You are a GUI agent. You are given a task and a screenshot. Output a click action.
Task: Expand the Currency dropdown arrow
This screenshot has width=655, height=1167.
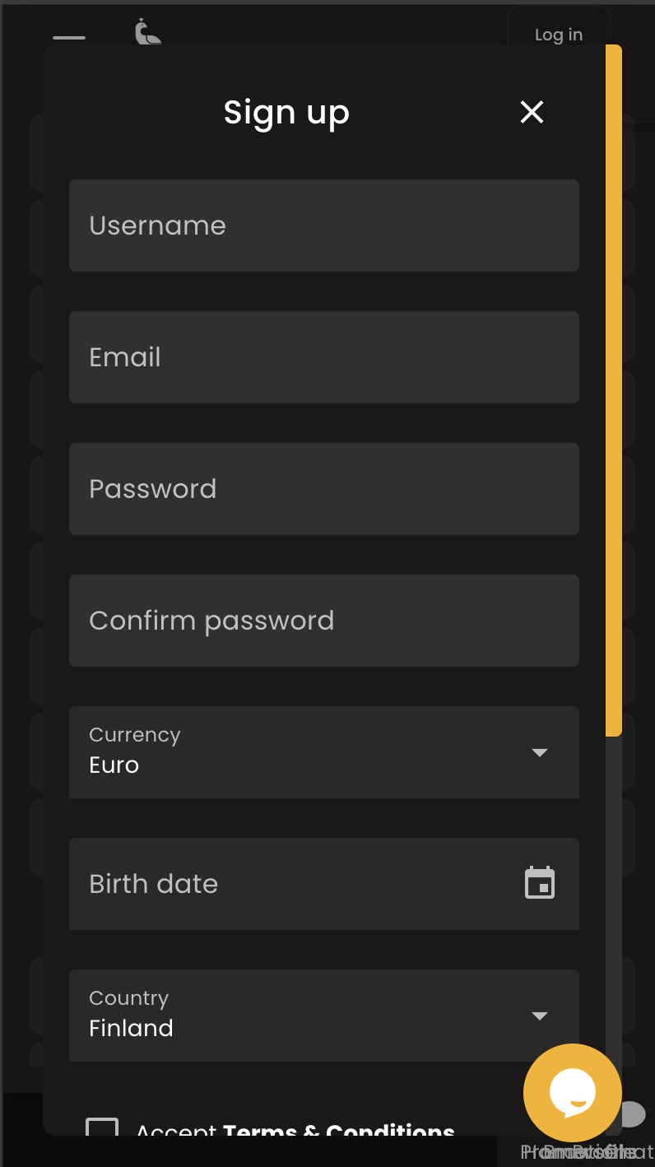(x=540, y=752)
